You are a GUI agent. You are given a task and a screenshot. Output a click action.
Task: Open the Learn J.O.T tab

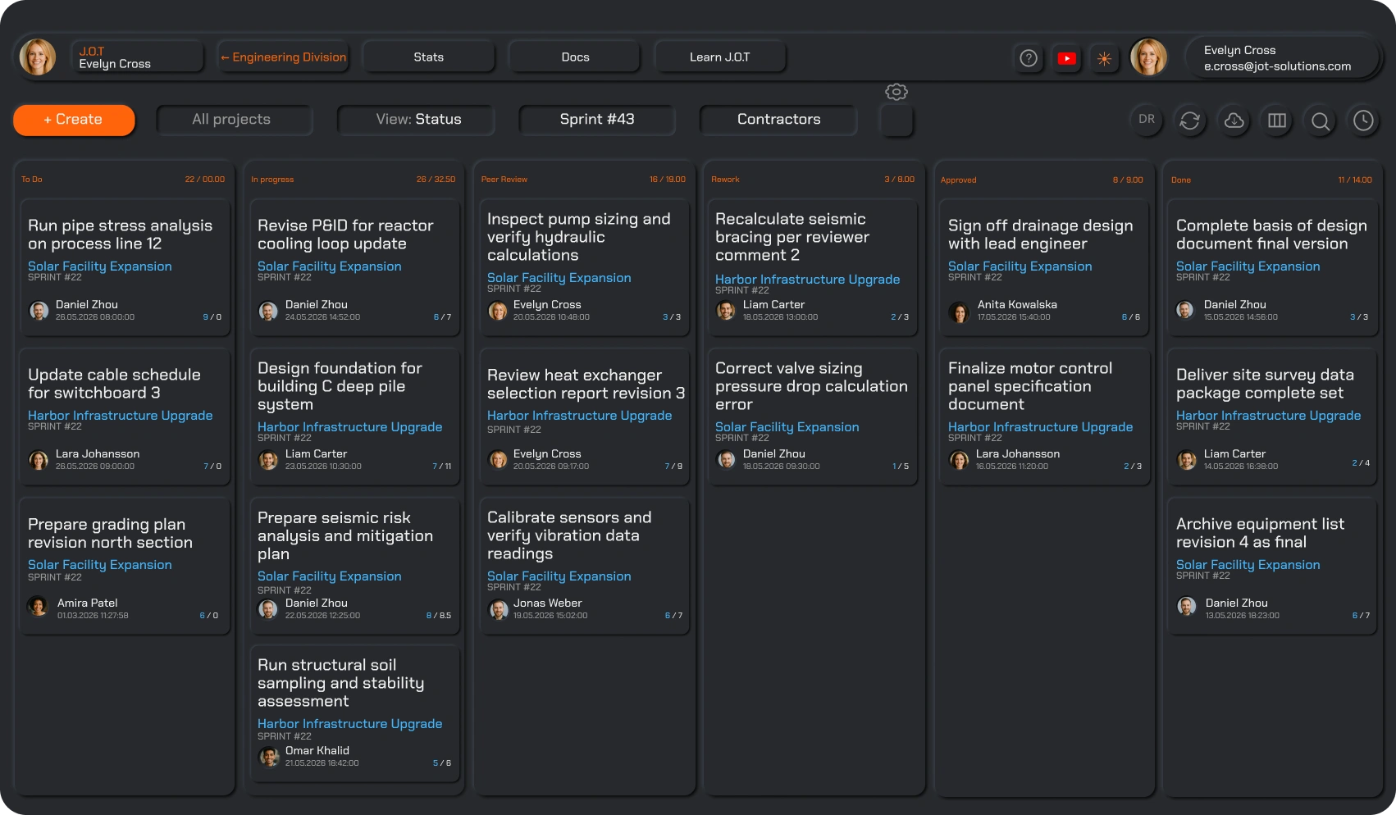point(720,57)
